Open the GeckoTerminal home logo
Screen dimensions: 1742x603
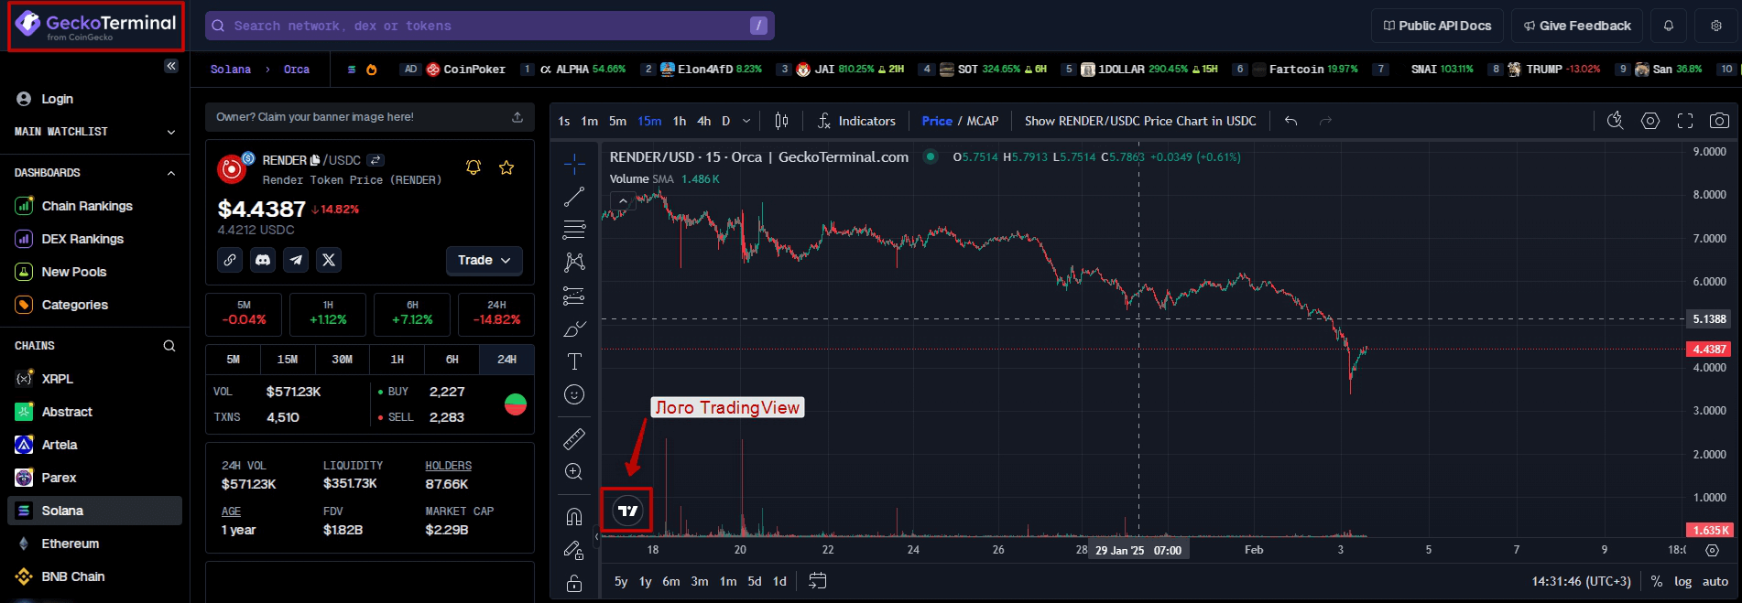(95, 26)
